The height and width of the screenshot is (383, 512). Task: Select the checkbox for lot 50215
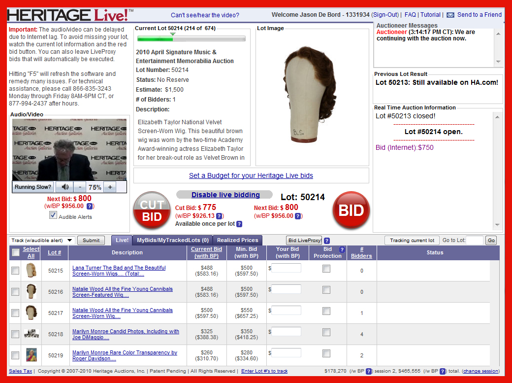click(x=15, y=271)
